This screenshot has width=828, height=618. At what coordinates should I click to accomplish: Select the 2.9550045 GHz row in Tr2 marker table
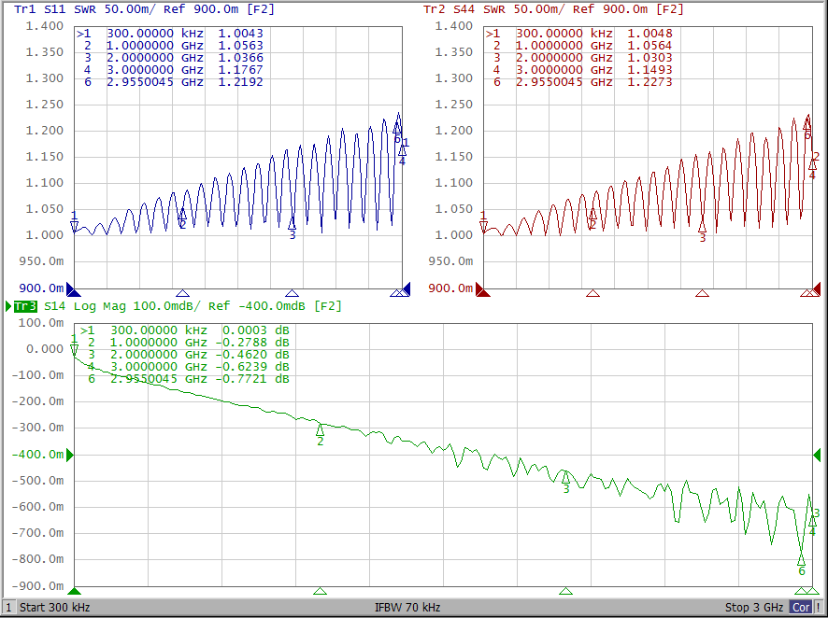coord(582,82)
